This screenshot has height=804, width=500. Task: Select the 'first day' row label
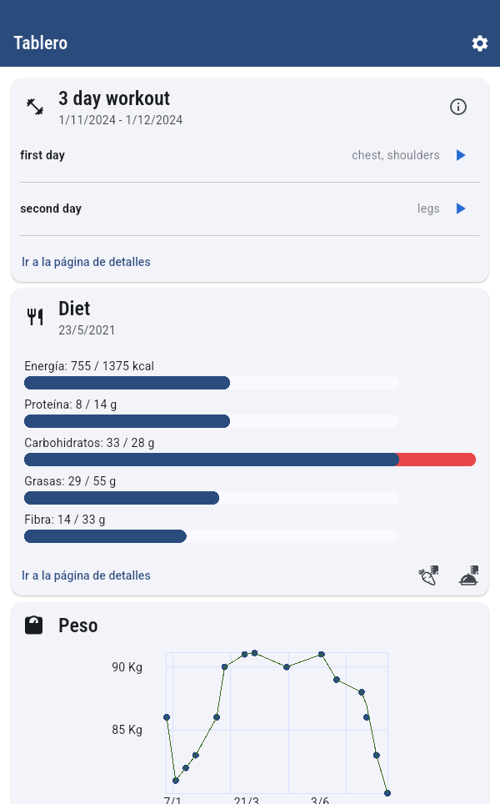tap(42, 155)
